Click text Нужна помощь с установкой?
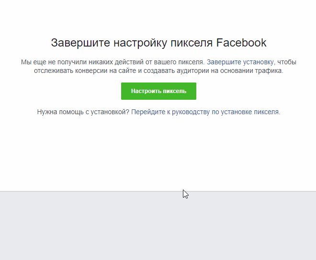This screenshot has width=316, height=260. (x=83, y=112)
